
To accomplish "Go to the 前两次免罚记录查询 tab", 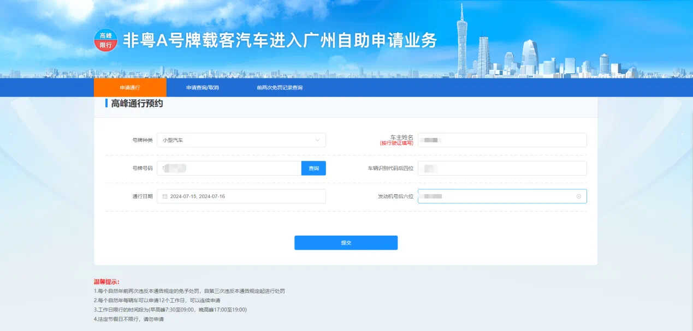I will tap(280, 88).
